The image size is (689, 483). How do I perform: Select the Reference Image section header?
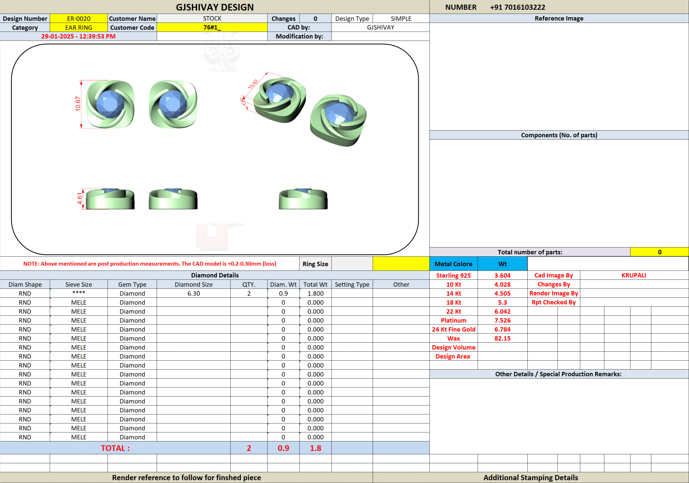click(559, 19)
